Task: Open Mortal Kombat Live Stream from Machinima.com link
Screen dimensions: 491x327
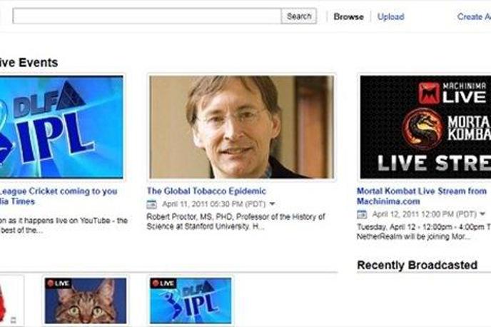Action: 422,196
